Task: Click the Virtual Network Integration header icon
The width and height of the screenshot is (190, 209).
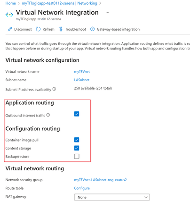Action: [9, 15]
